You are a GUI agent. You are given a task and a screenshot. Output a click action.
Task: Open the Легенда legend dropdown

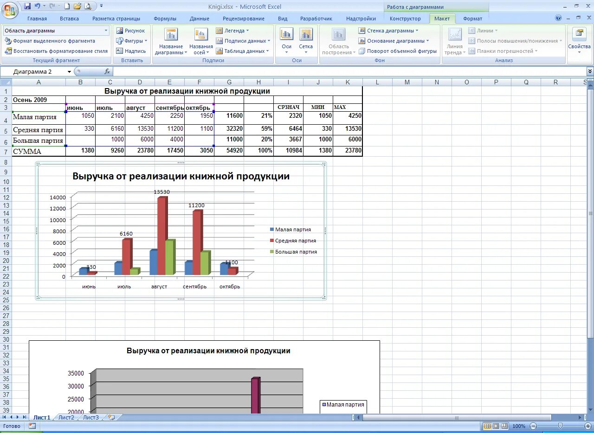click(232, 31)
